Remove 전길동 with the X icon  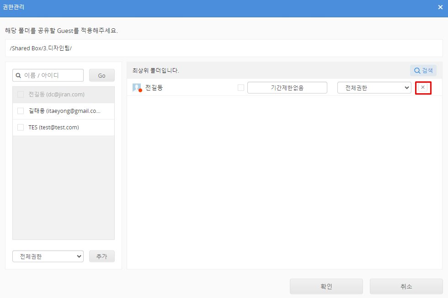tap(423, 87)
